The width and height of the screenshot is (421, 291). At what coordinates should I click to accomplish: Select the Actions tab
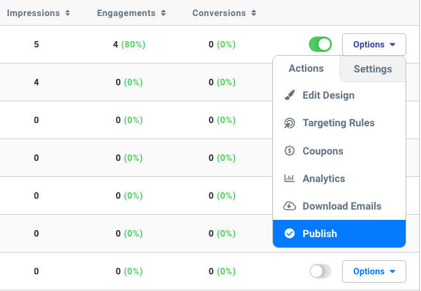pyautogui.click(x=306, y=69)
